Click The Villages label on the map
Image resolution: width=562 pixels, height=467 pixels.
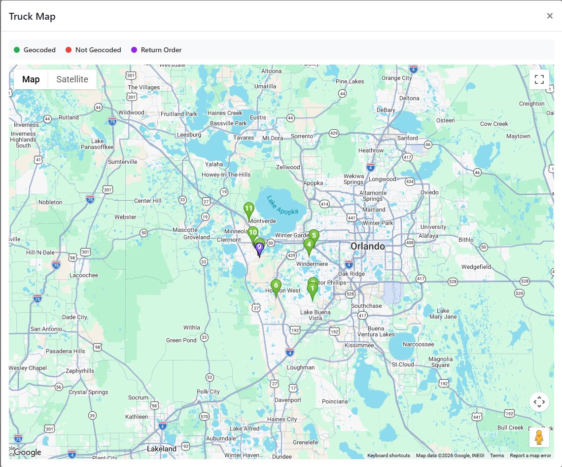144,87
